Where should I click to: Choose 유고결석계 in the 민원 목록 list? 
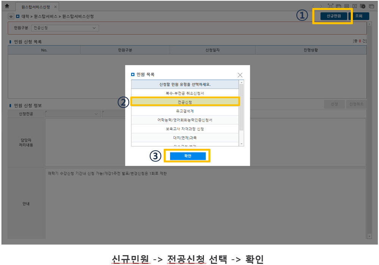tap(185, 111)
